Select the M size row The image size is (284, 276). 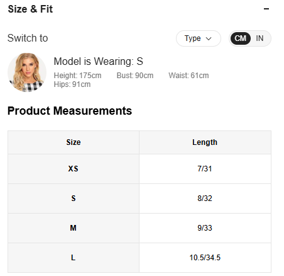[139, 228]
